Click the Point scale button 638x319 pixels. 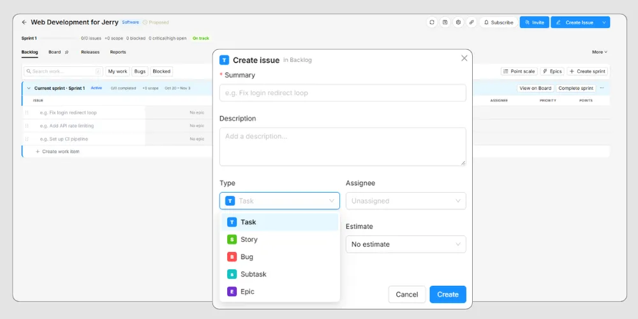[519, 71]
